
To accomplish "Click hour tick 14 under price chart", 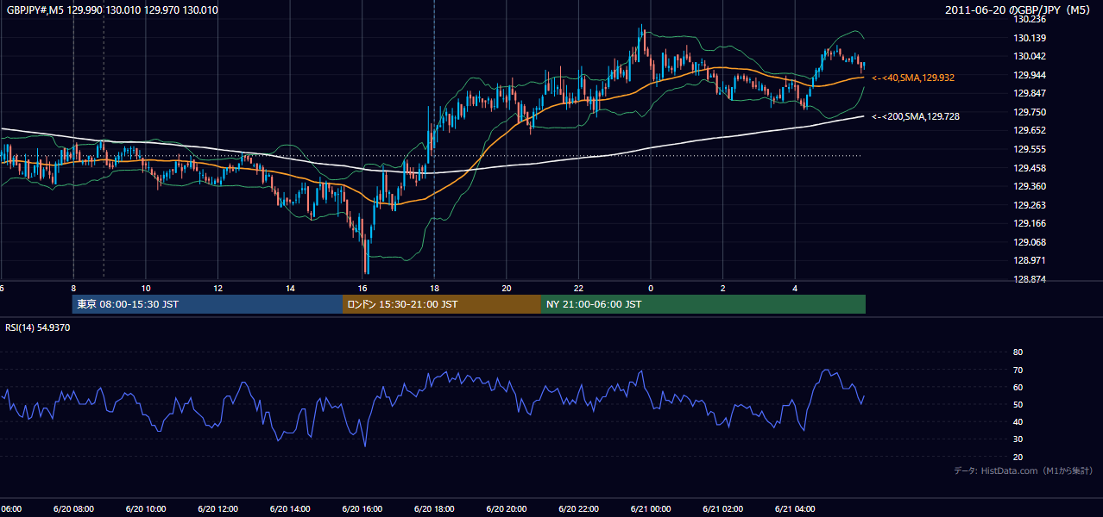I will [290, 288].
